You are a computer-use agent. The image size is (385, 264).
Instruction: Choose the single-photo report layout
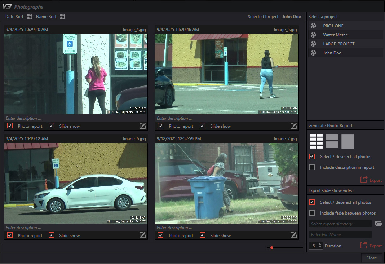(x=348, y=141)
